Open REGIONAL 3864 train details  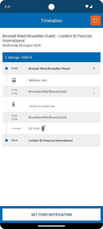[x=38, y=80]
